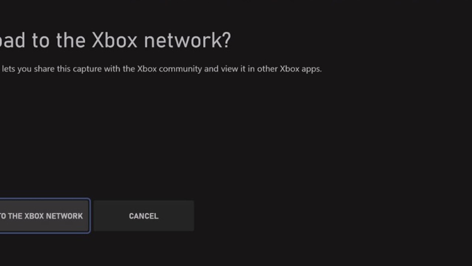Reject the upload prompt using Cancel

(143, 216)
